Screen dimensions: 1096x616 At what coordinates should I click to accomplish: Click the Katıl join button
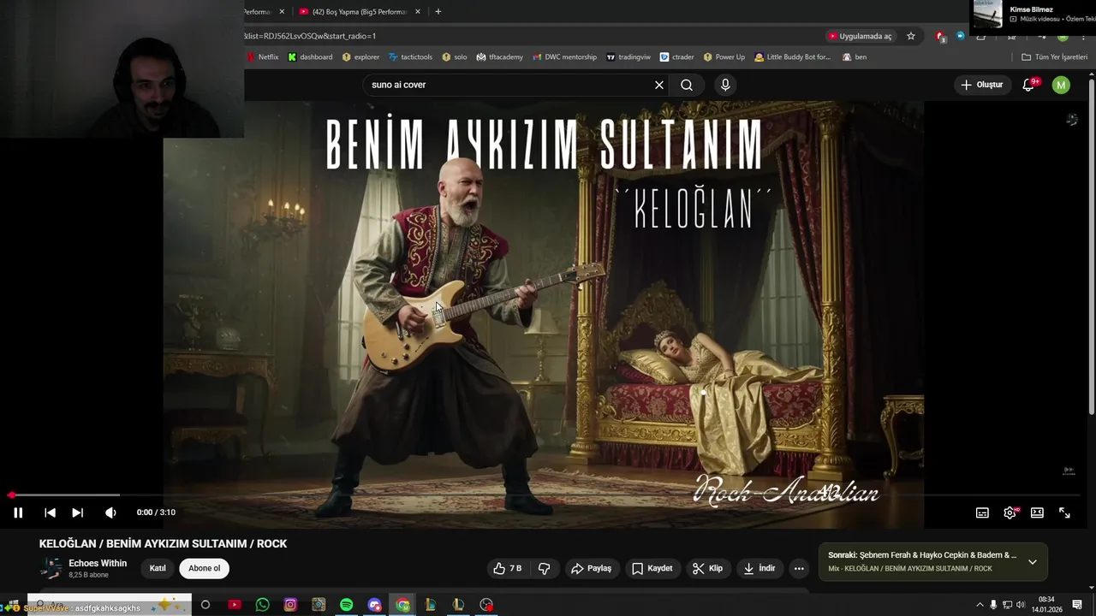(x=158, y=568)
